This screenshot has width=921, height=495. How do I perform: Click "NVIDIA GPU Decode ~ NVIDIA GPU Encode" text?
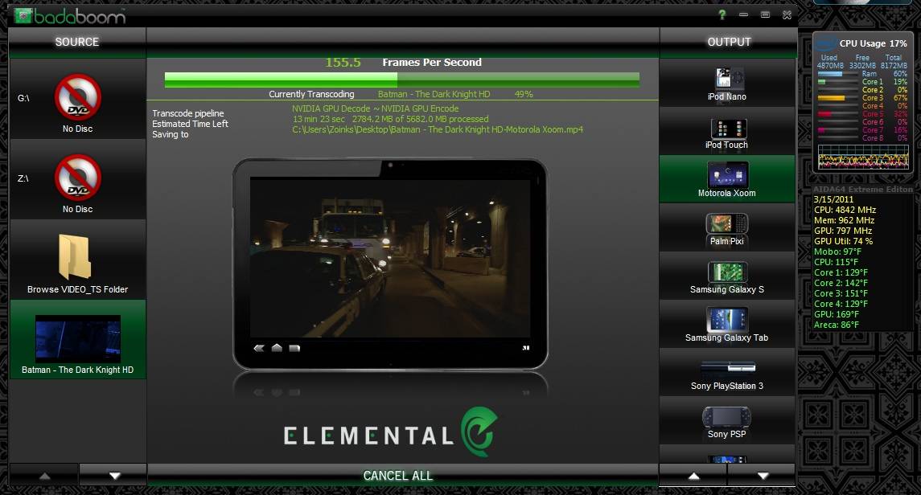pyautogui.click(x=376, y=108)
